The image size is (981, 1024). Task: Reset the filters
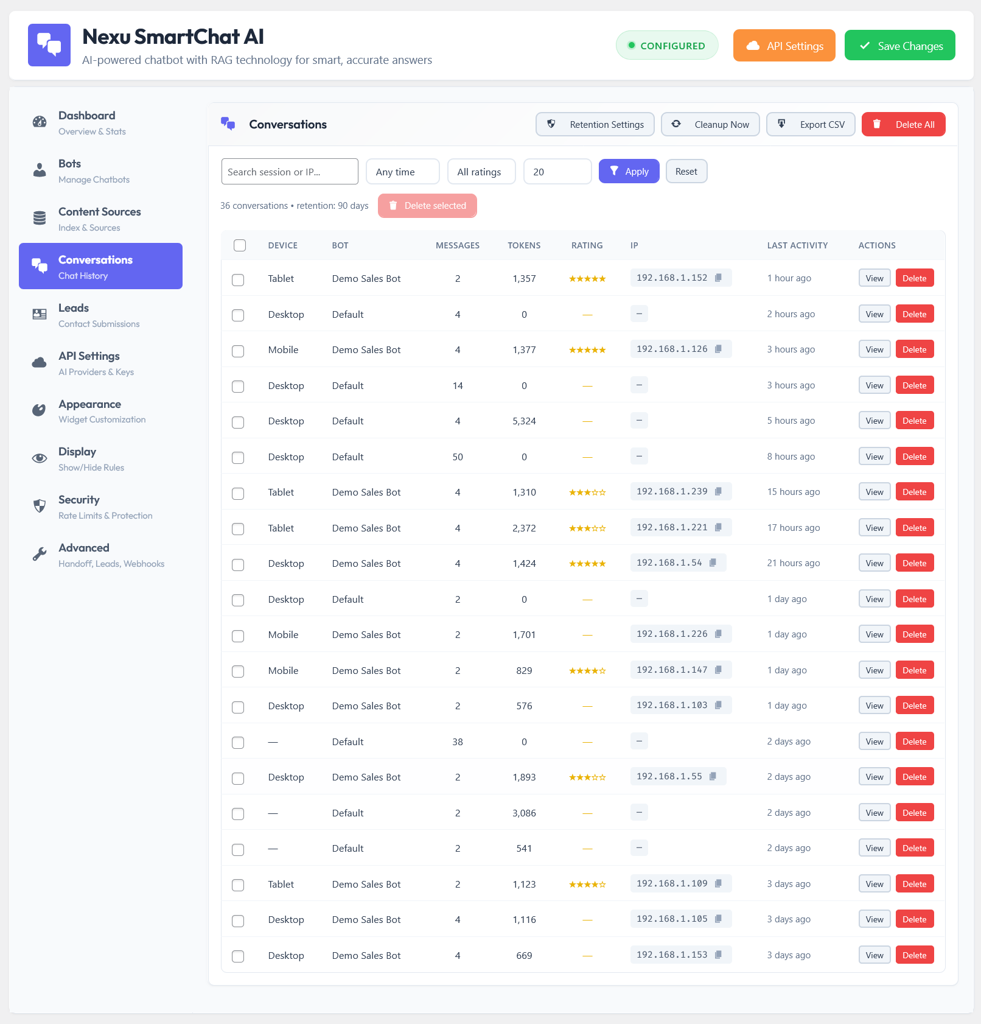pyautogui.click(x=686, y=171)
